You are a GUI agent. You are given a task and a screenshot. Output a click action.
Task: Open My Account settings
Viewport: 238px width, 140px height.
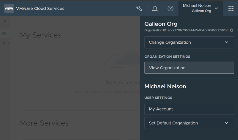click(189, 109)
